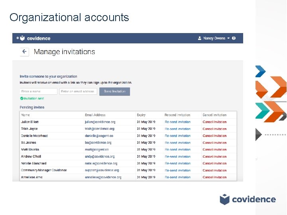Re-send invitation to Julian Elliott
287x215 pixels.
(178, 122)
